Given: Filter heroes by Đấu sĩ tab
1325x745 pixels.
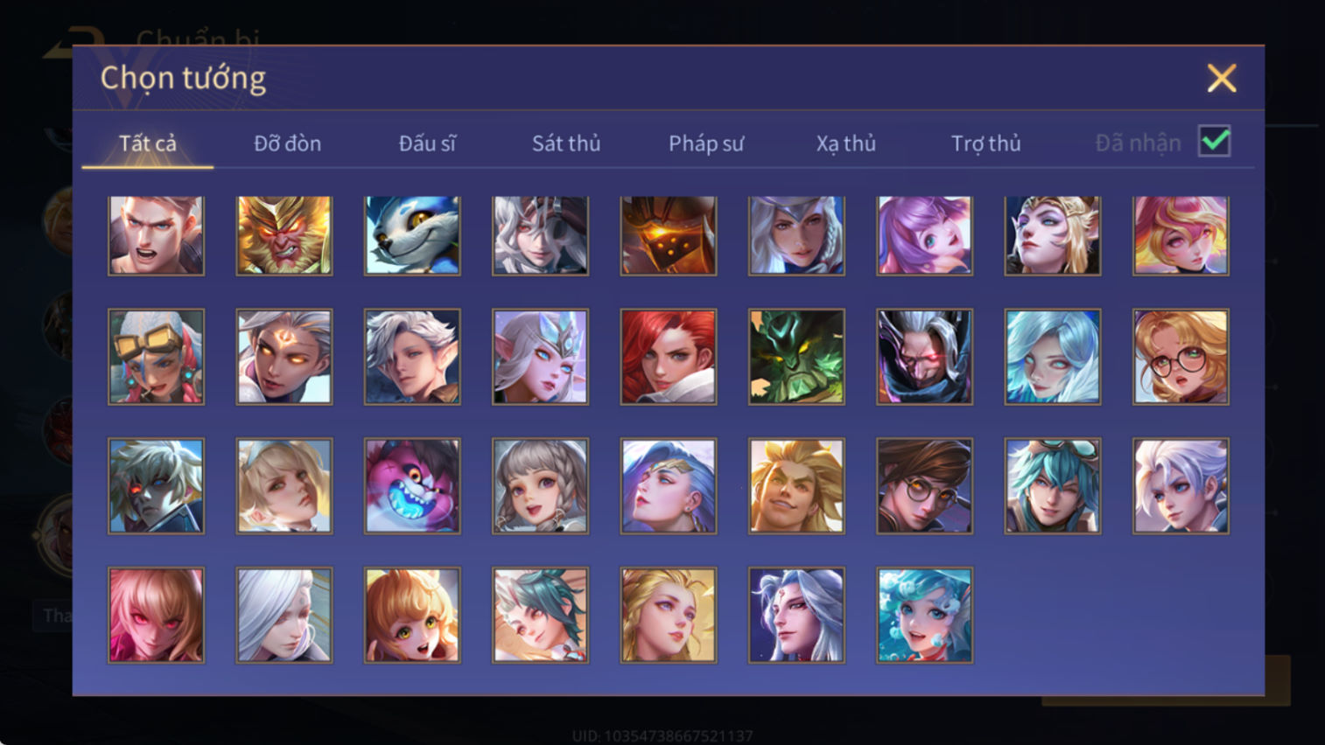Looking at the screenshot, I should pyautogui.click(x=427, y=143).
